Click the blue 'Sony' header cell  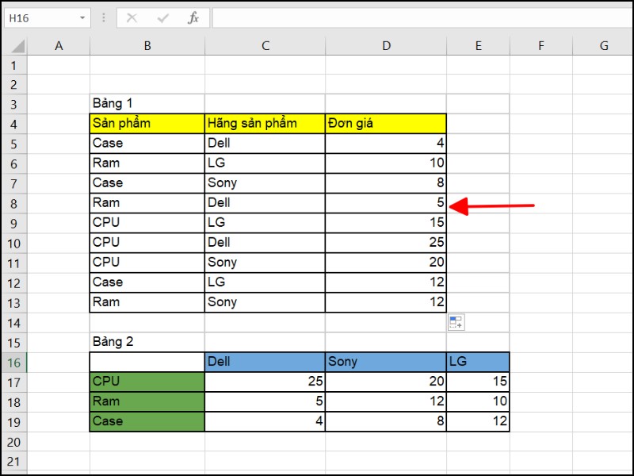[x=385, y=362]
